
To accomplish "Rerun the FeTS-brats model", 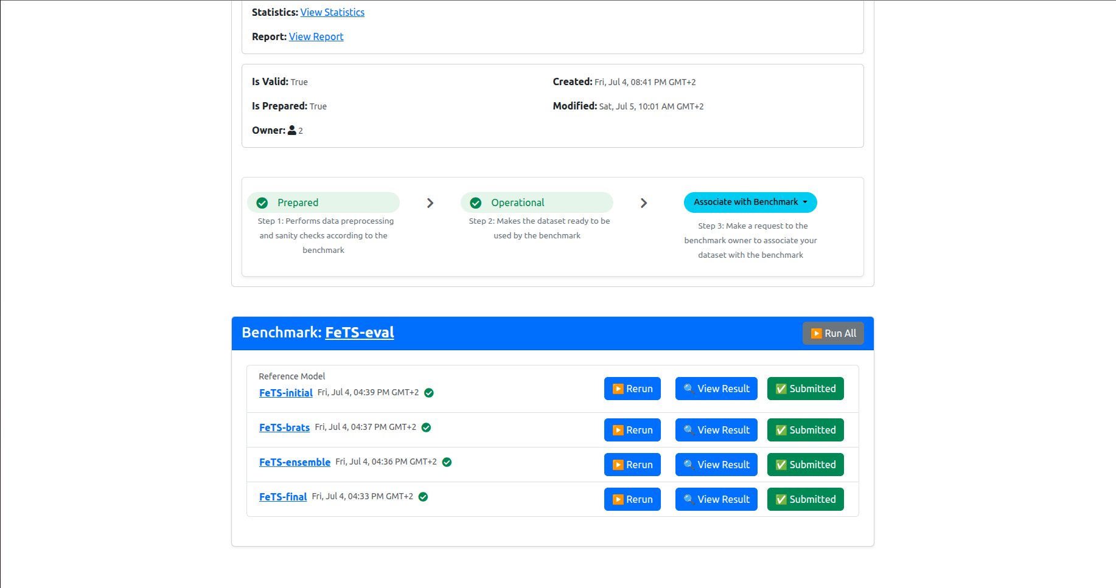I will 632,430.
